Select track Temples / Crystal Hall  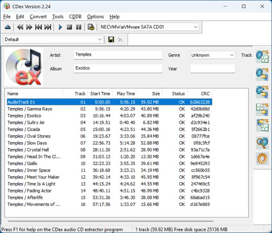click(110, 150)
